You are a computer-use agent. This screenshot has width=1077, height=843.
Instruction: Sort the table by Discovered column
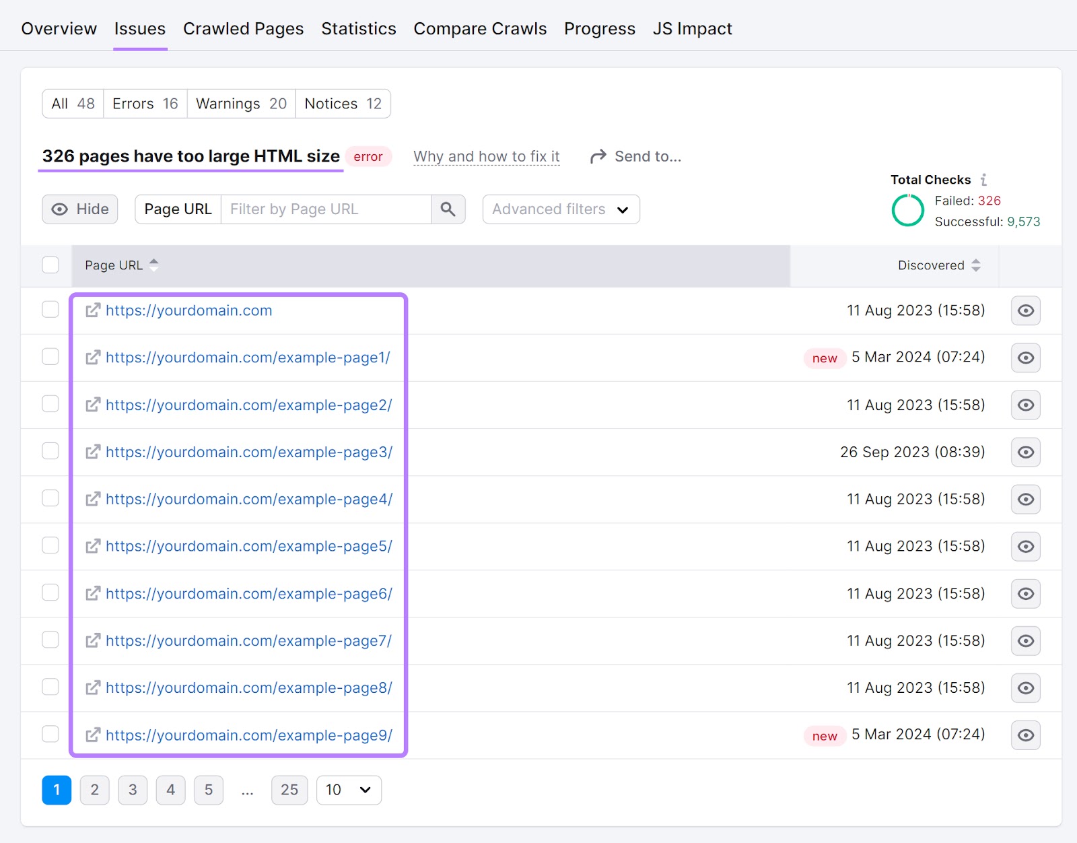[938, 265]
